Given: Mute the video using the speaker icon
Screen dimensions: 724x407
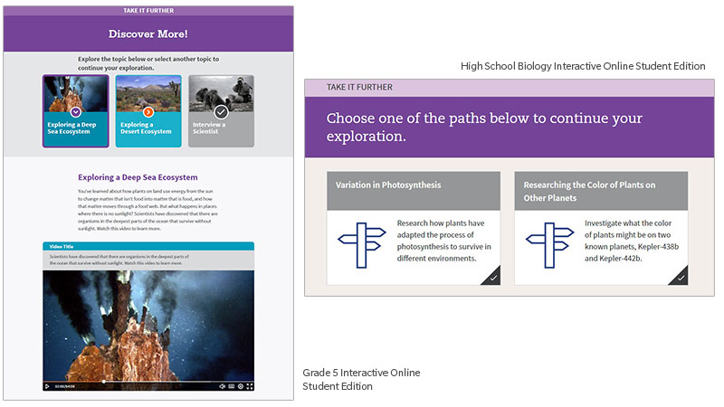Looking at the screenshot, I should pos(222,386).
